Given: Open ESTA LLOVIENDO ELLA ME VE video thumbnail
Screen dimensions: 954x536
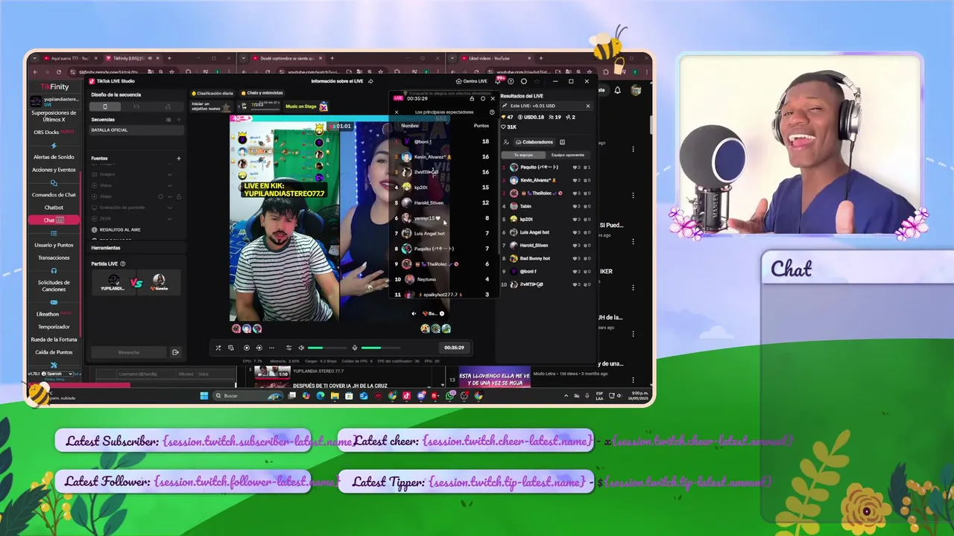Looking at the screenshot, I should tap(494, 377).
